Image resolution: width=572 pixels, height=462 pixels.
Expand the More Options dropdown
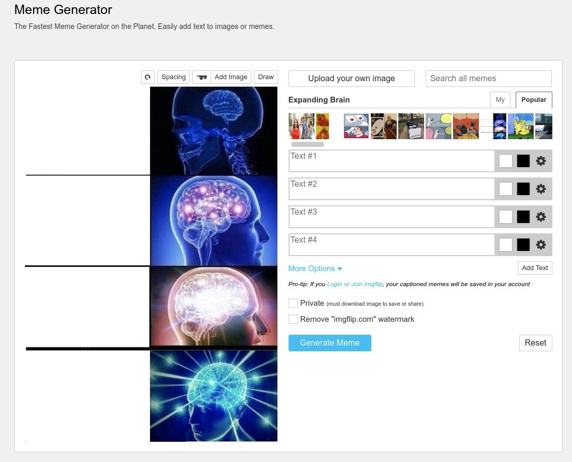pos(315,269)
